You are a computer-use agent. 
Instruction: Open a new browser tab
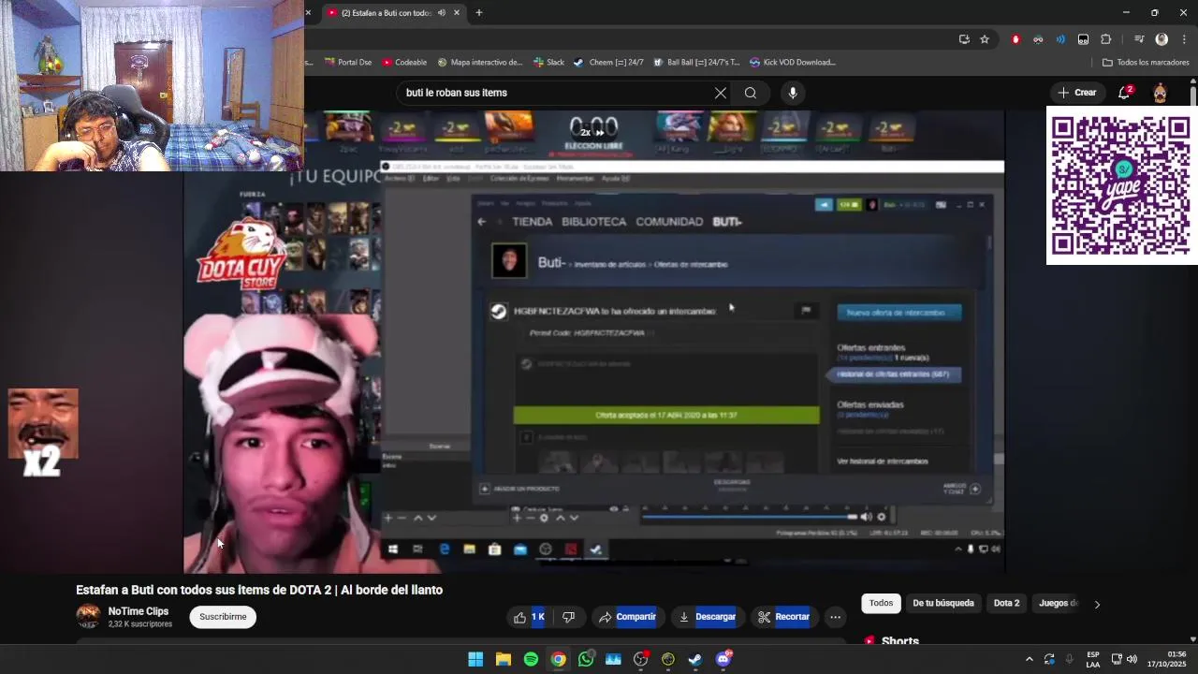(x=479, y=13)
